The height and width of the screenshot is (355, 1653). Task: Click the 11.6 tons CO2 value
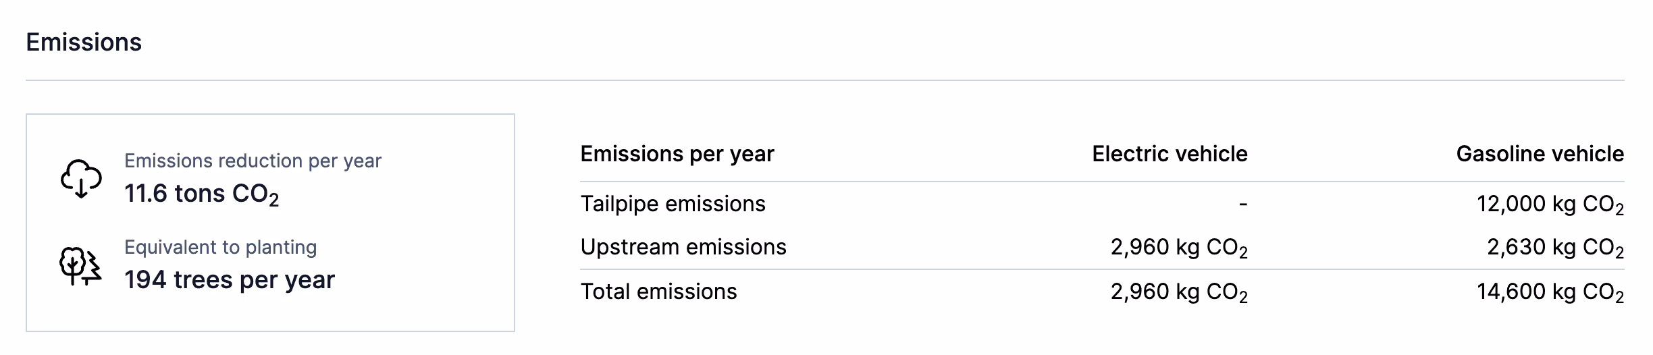[x=201, y=194]
